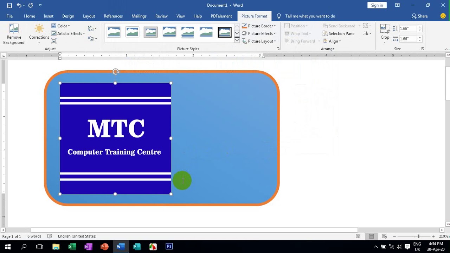Image resolution: width=450 pixels, height=253 pixels.
Task: Click Save icon in Quick Access Toolbar
Action: pyautogui.click(x=9, y=5)
